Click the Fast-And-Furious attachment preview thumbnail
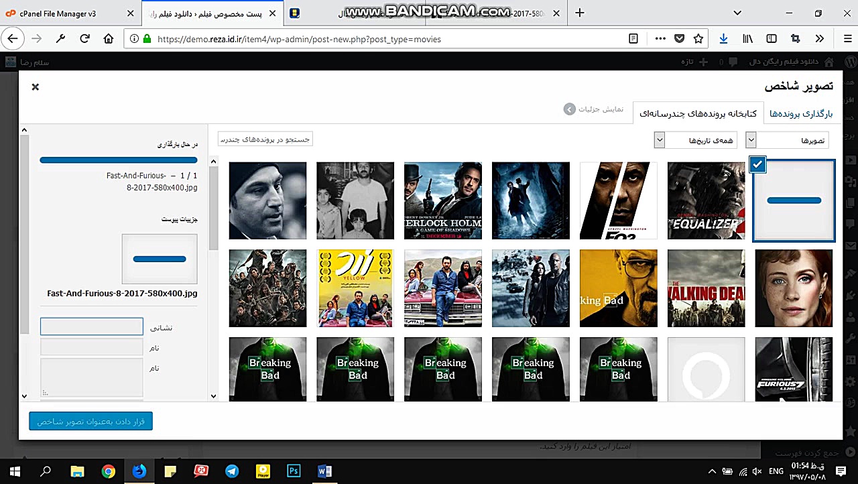Viewport: 858px width, 484px height. pyautogui.click(x=160, y=259)
